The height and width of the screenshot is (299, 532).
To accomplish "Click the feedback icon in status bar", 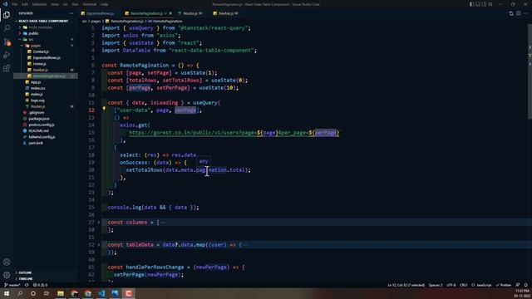I will (x=518, y=285).
